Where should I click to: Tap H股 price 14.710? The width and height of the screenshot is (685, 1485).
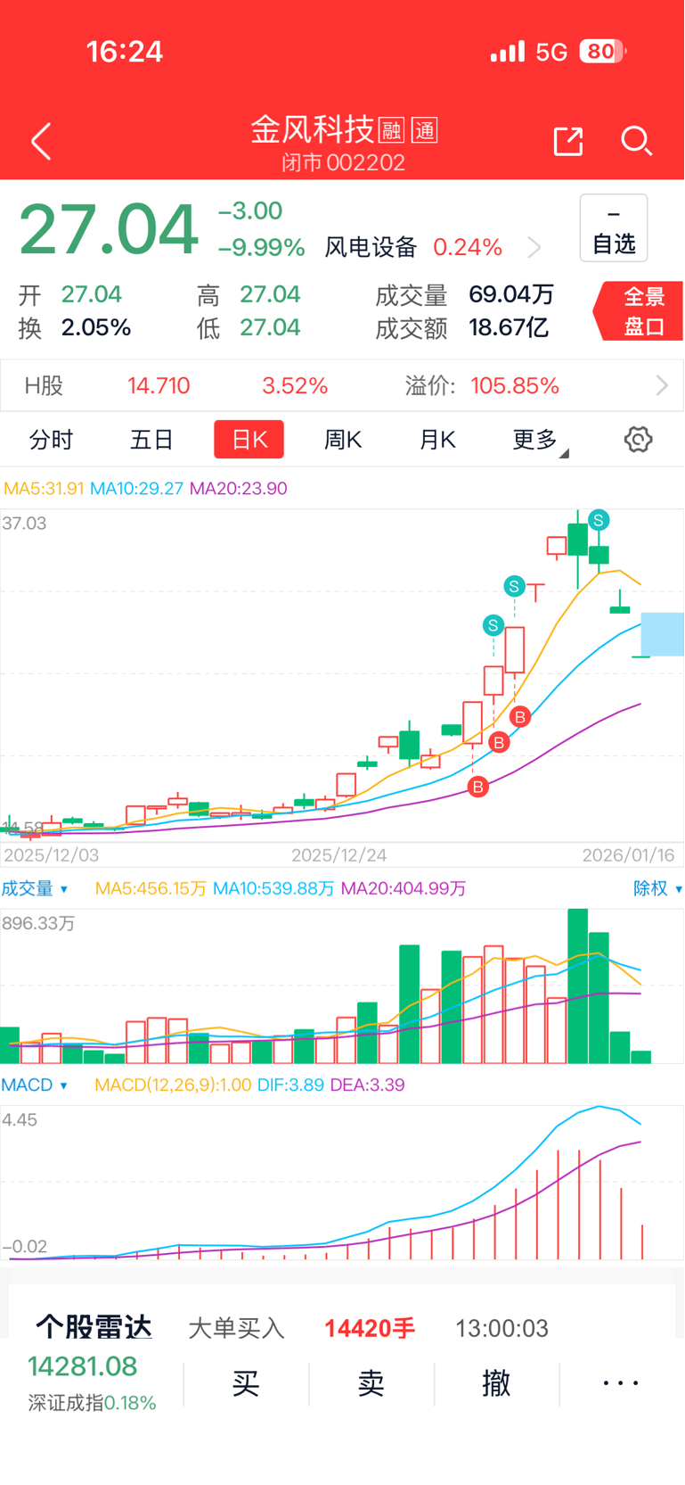click(159, 385)
